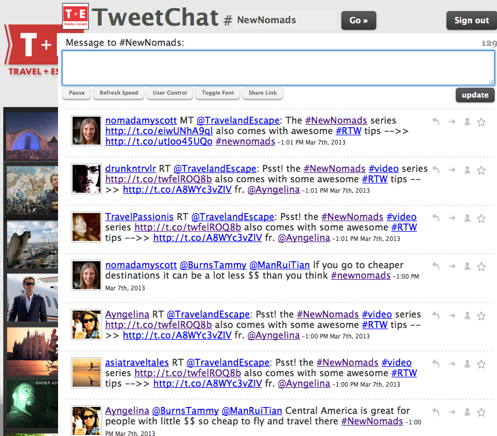Focus the Message to #NewNomads text box

click(x=278, y=67)
